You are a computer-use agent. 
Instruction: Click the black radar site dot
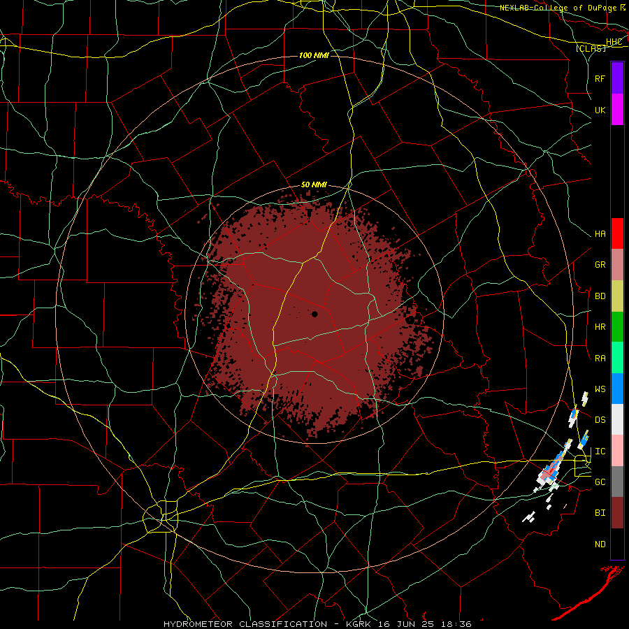tap(314, 314)
